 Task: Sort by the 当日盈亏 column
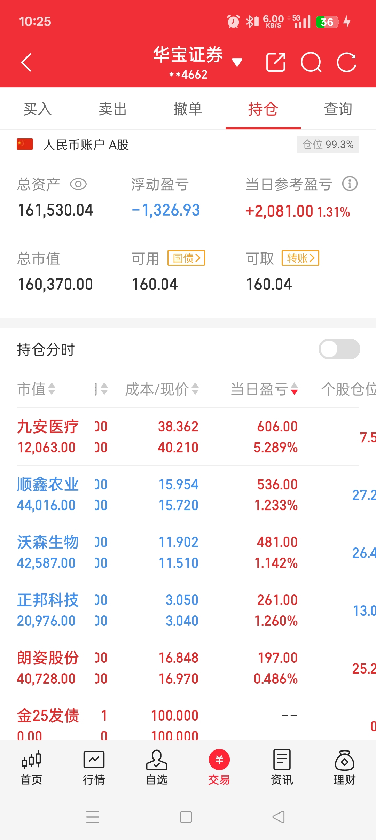coord(264,389)
